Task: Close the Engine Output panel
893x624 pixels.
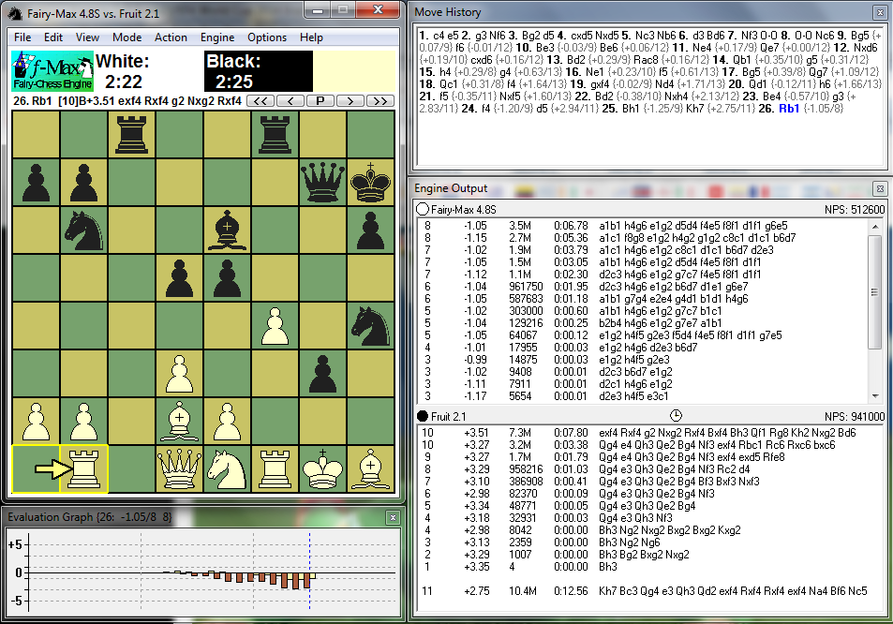Action: click(x=880, y=188)
